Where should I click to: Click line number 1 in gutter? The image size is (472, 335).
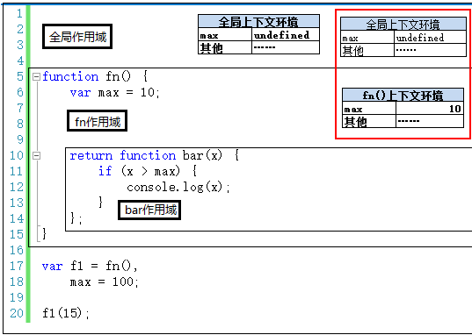point(19,13)
